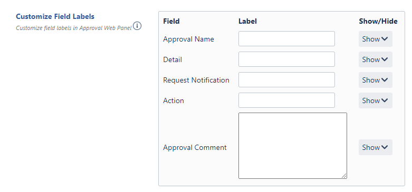Screen dimensions: 412x192
Task: Click the info icon beside Approval Web Panel
Action: (x=137, y=26)
